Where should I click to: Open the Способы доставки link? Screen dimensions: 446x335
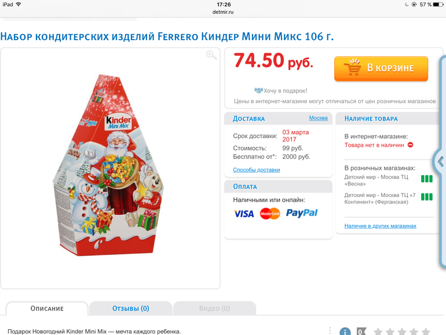pyautogui.click(x=256, y=170)
